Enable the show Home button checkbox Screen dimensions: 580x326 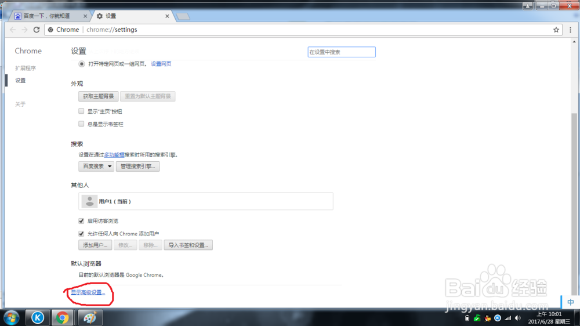point(81,111)
